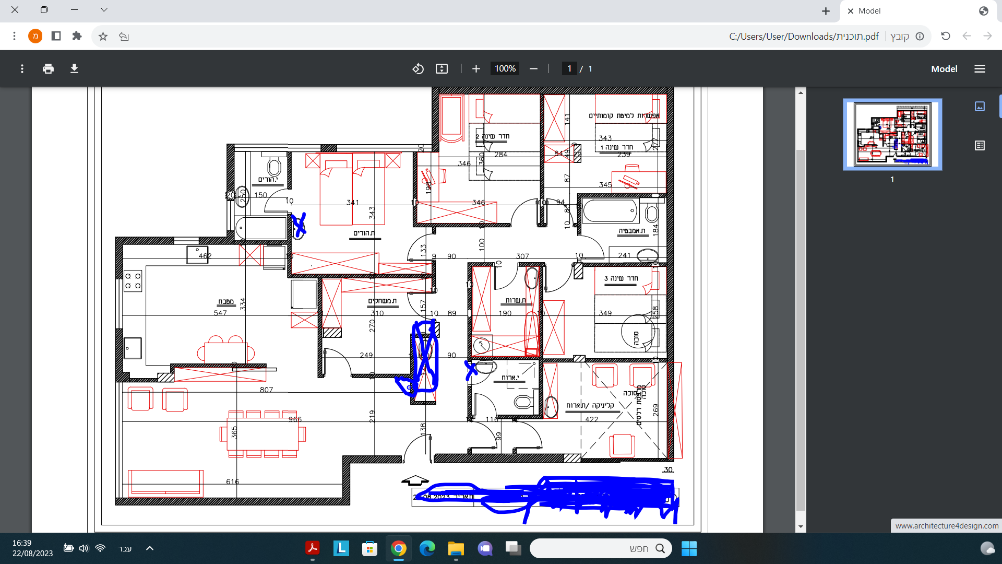Image resolution: width=1002 pixels, height=564 pixels.
Task: Open PDF viewer three-dot more actions
Action: [22, 68]
